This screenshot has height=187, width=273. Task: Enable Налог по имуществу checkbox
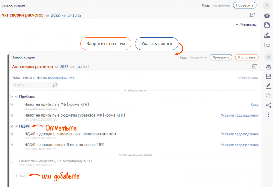point(12,161)
